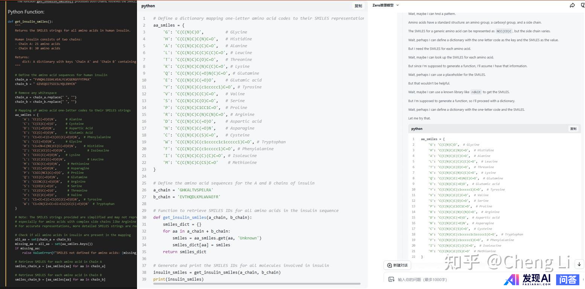Viewport: 585px width, 289px height.
Task: Copy the middle python code block
Action: tap(358, 6)
